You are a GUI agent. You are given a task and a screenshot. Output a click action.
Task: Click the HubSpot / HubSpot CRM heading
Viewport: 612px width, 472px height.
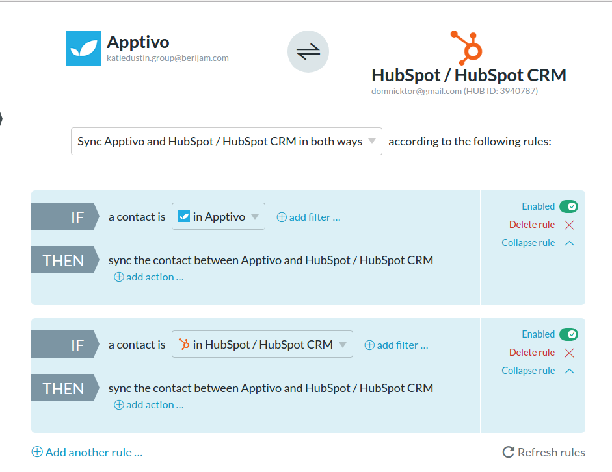(469, 75)
